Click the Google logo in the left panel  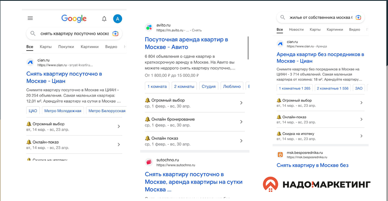click(74, 19)
